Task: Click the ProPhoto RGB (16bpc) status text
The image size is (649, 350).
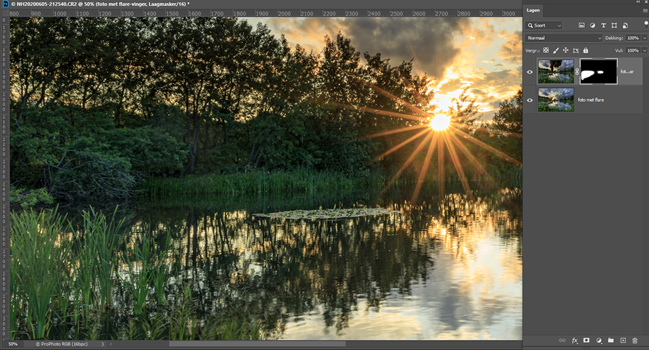Action: (62, 344)
